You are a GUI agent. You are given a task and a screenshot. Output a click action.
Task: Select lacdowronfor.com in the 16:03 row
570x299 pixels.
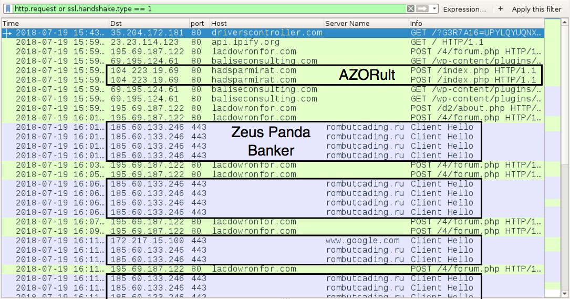coord(254,165)
